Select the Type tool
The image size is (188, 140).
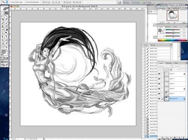pos(6,37)
